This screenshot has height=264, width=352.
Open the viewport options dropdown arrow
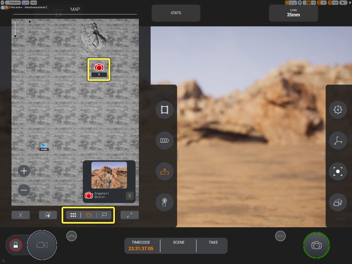(2, 3)
